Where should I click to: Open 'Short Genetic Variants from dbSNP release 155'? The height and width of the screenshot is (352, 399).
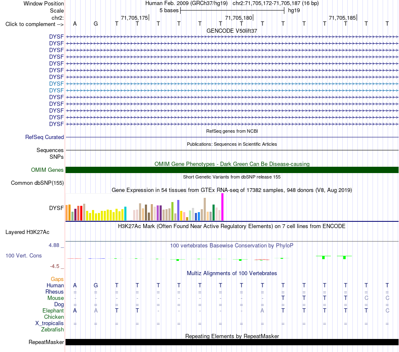232,177
